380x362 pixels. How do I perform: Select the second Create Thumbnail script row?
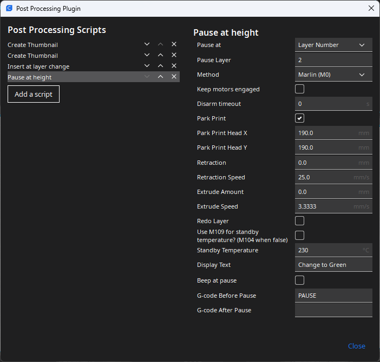coord(94,56)
